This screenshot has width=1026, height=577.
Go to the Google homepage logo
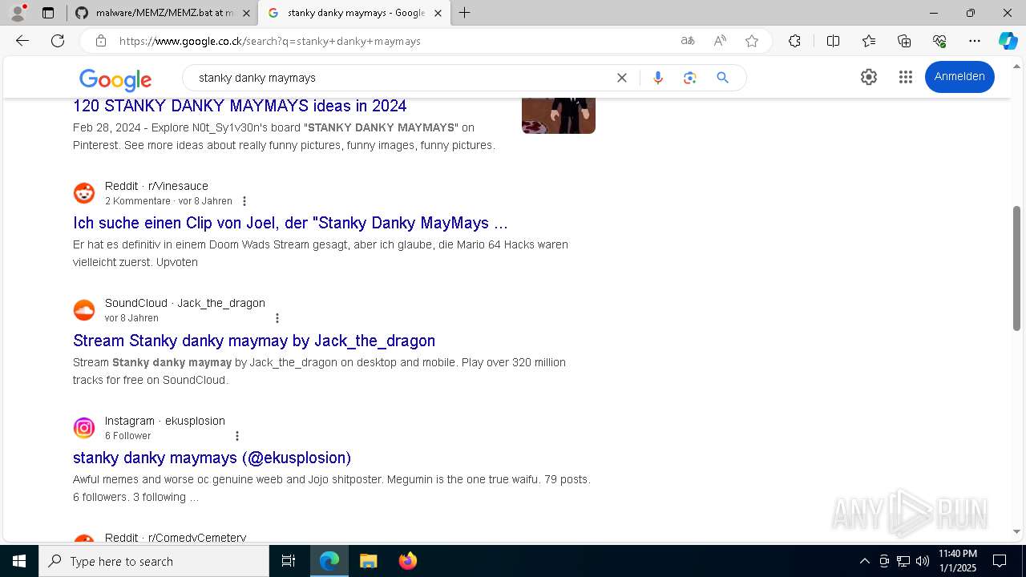(115, 79)
